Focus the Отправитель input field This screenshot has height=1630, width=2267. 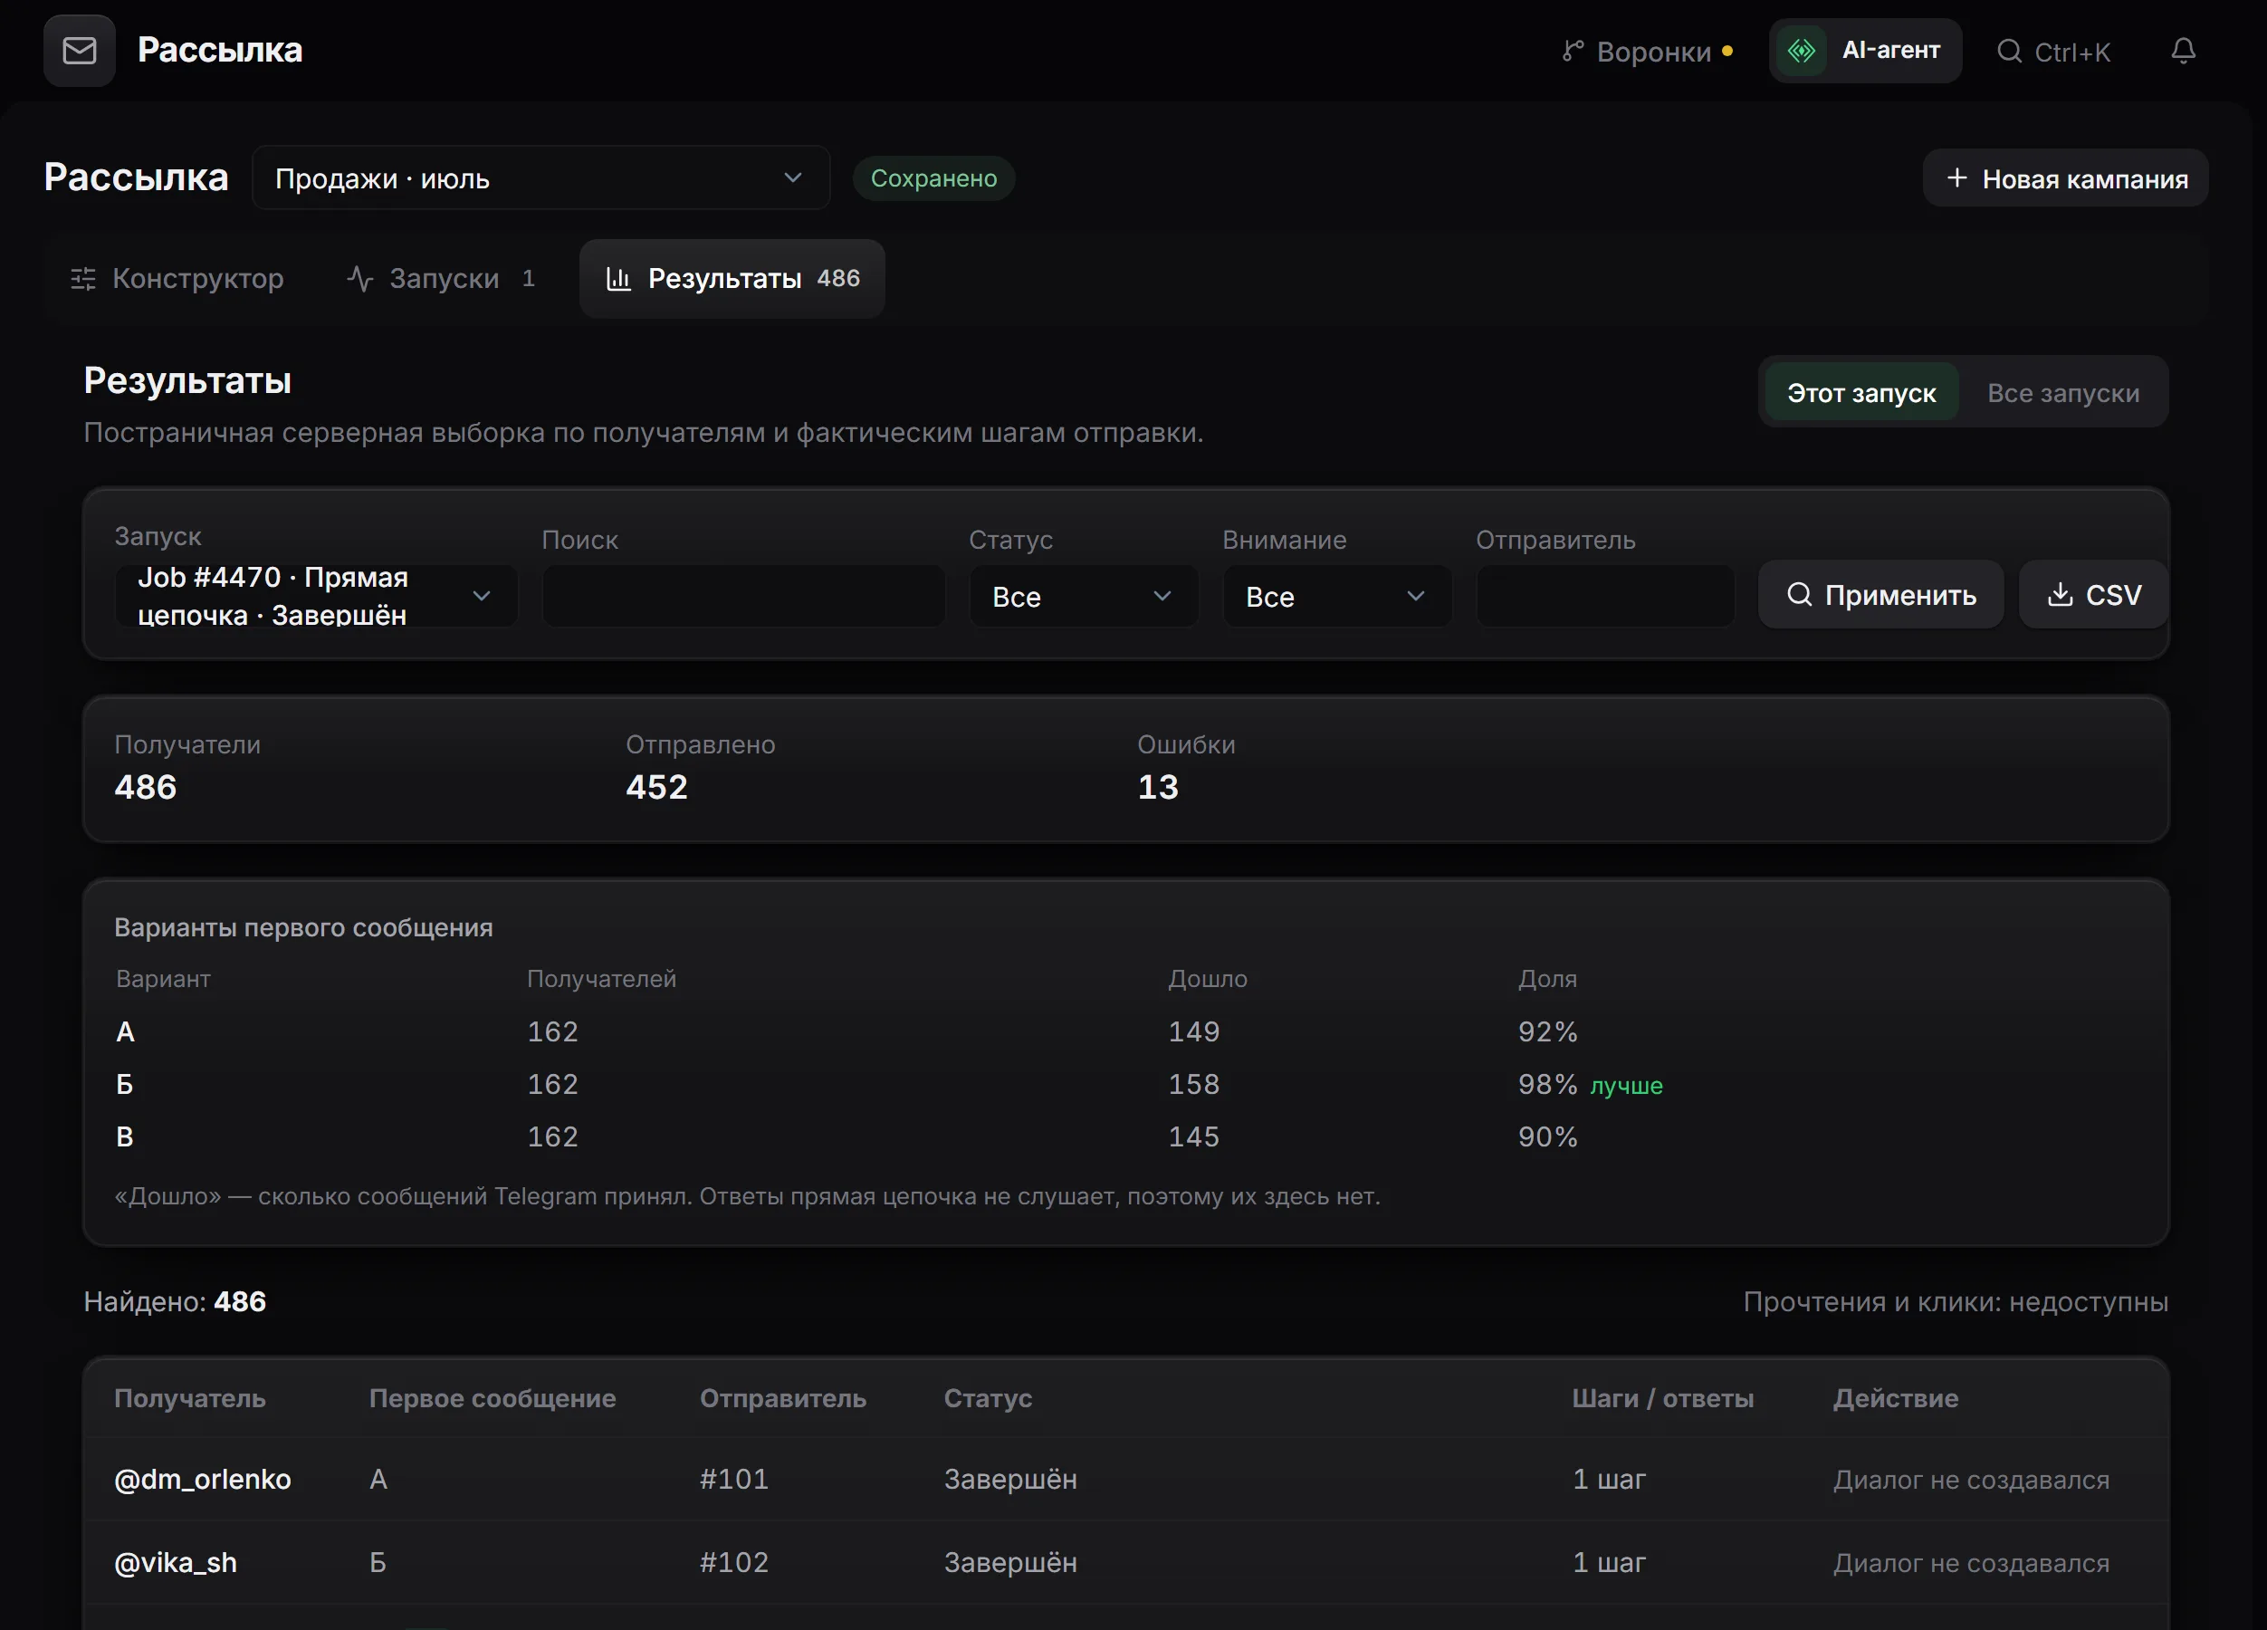pos(1604,595)
